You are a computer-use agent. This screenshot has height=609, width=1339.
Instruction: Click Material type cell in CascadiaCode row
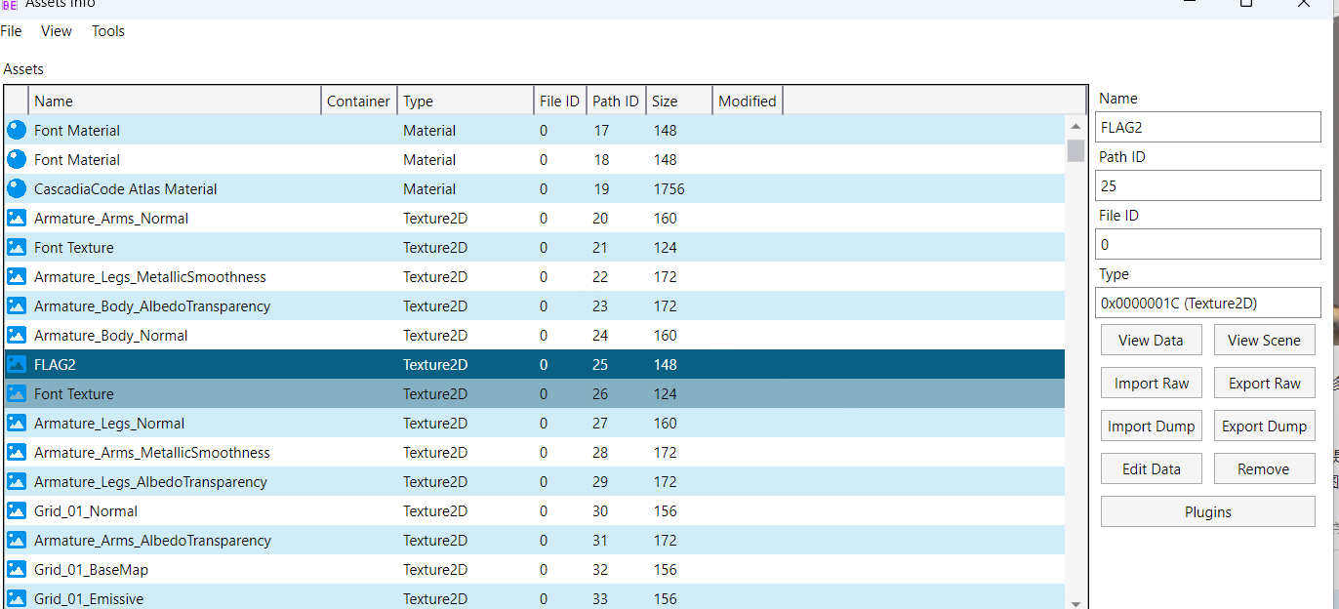429,188
